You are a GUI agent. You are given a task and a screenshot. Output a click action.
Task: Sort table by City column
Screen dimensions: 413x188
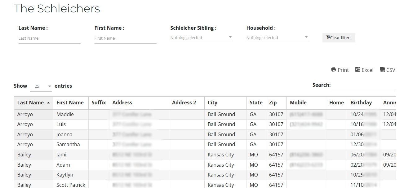click(212, 103)
